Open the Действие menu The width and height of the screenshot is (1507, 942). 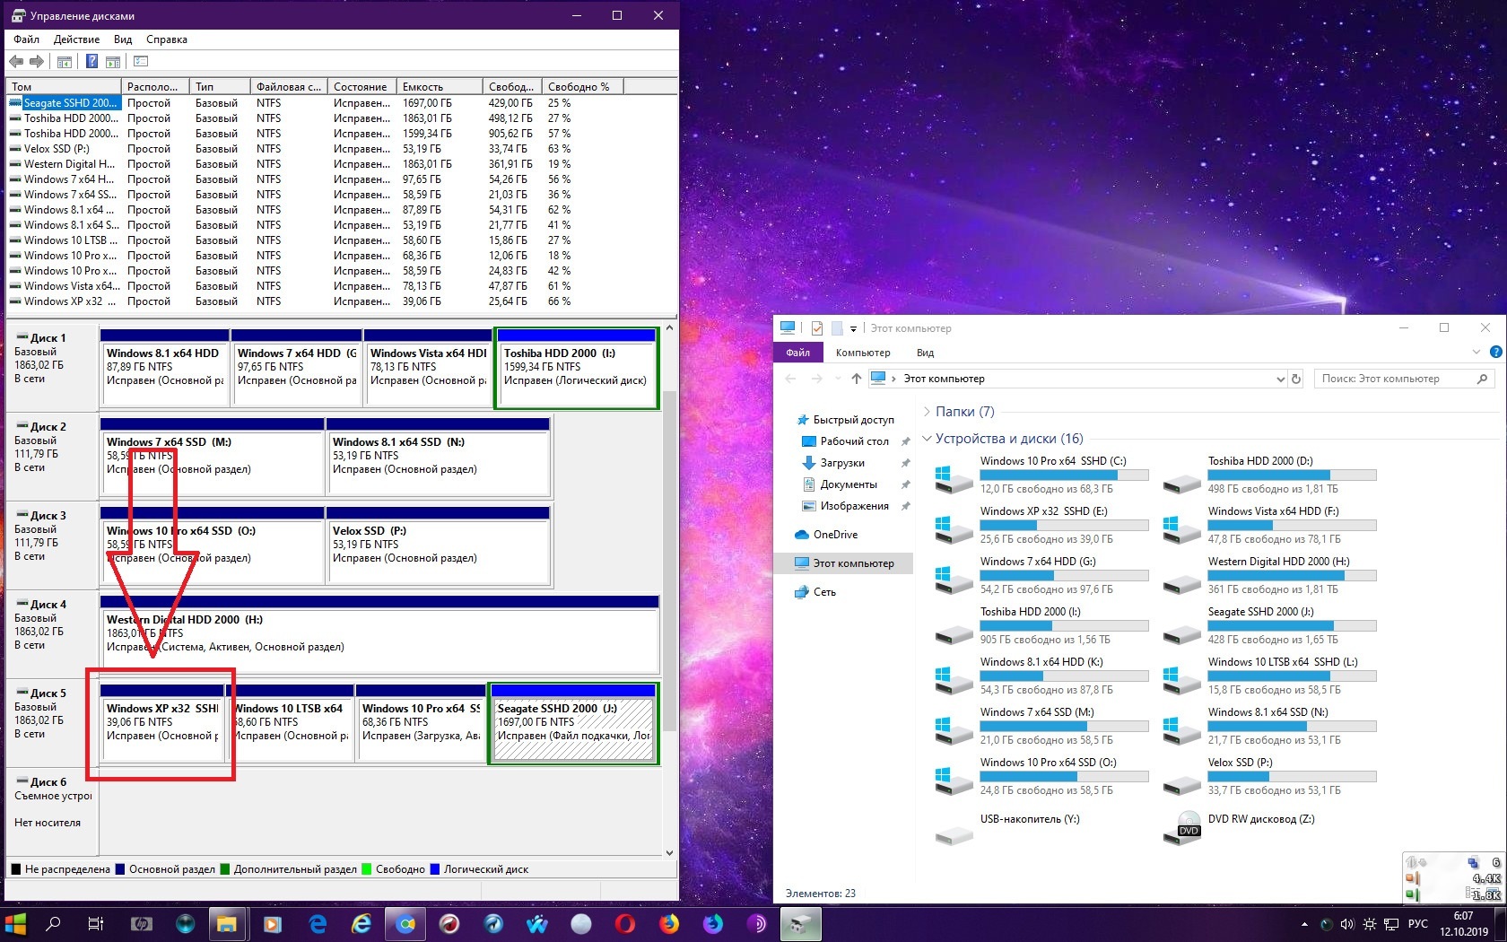tap(76, 39)
